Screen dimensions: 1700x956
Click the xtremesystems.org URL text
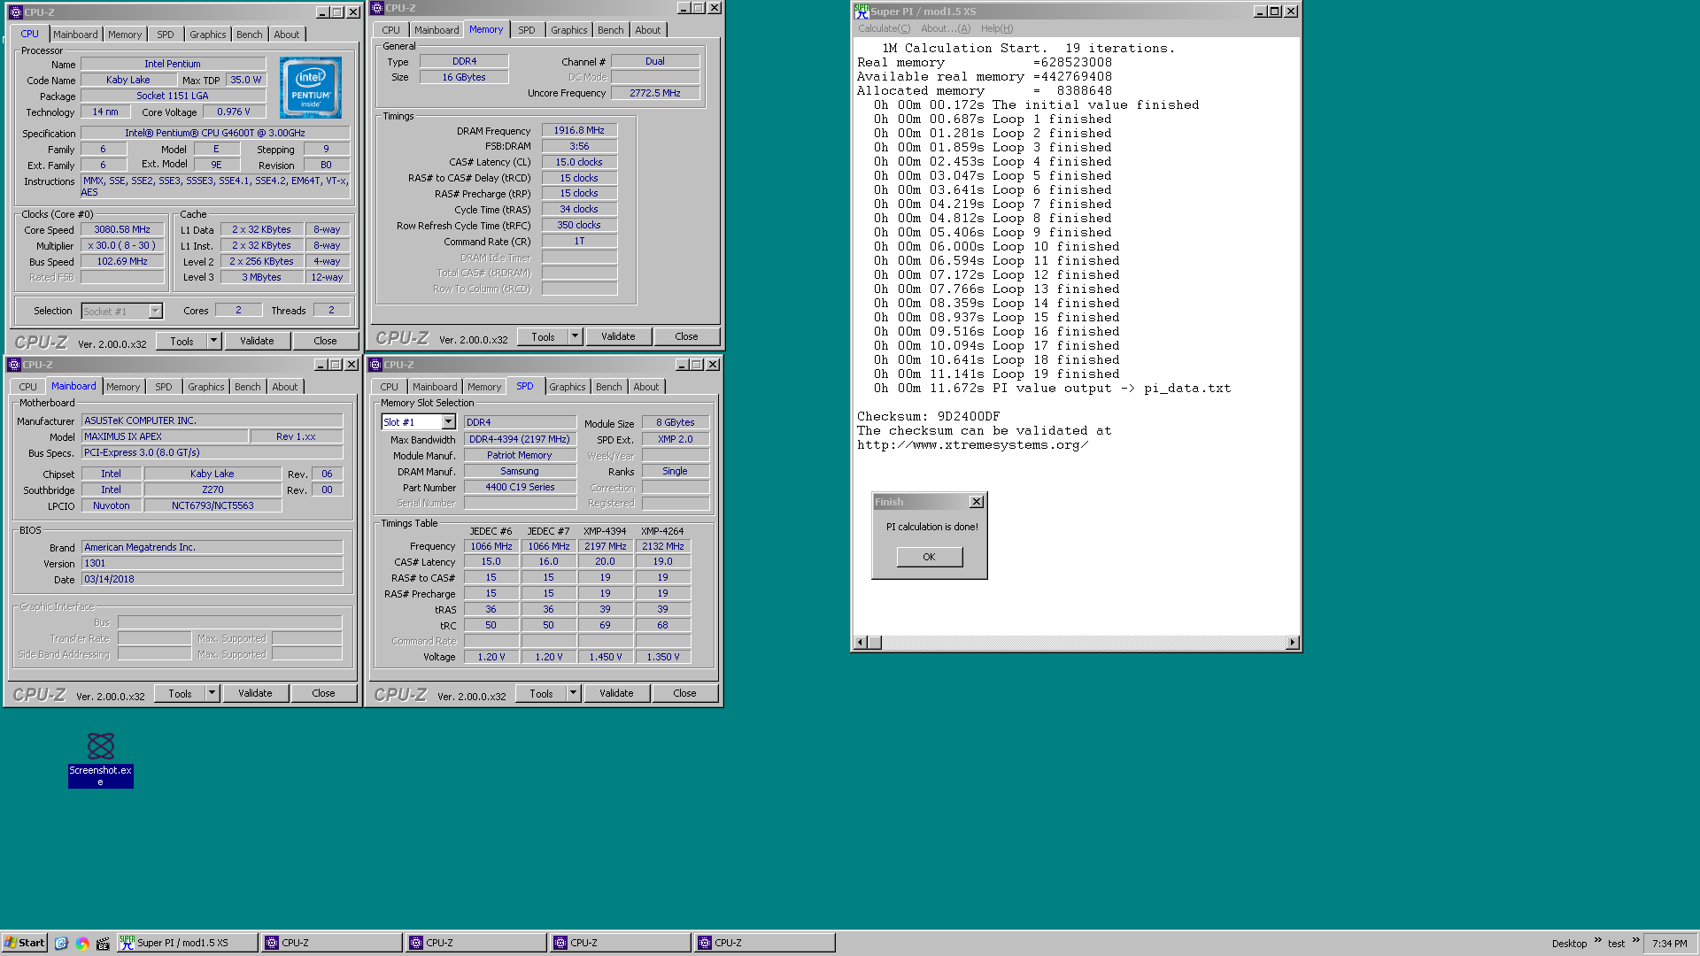pyautogui.click(x=972, y=444)
